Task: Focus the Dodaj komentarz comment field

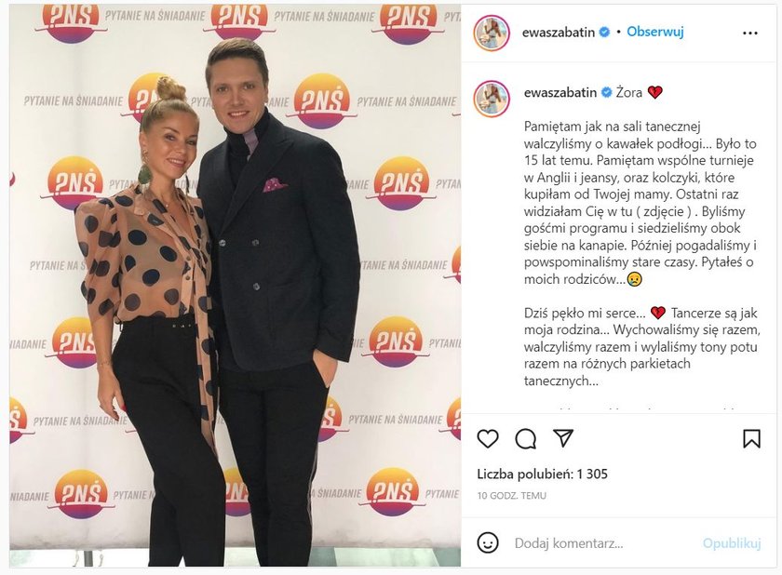Action: 605,543
